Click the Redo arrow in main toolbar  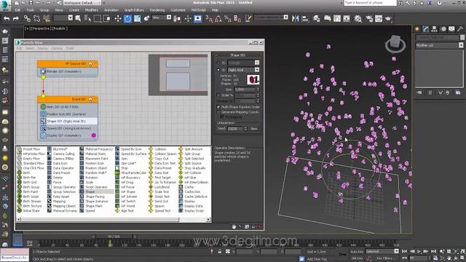pos(16,19)
